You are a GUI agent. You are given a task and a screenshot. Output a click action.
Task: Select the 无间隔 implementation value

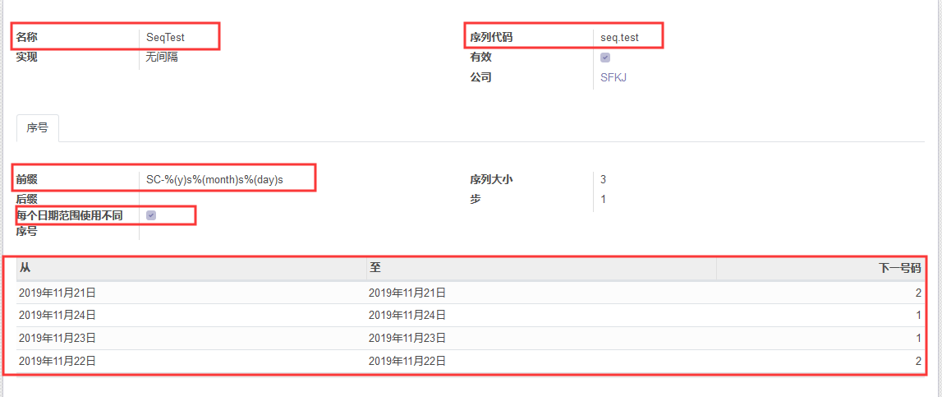(x=162, y=57)
